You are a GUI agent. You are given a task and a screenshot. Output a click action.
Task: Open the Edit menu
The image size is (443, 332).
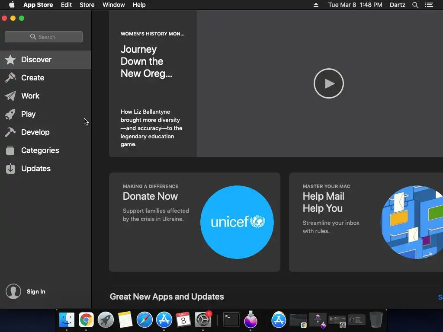(x=66, y=5)
